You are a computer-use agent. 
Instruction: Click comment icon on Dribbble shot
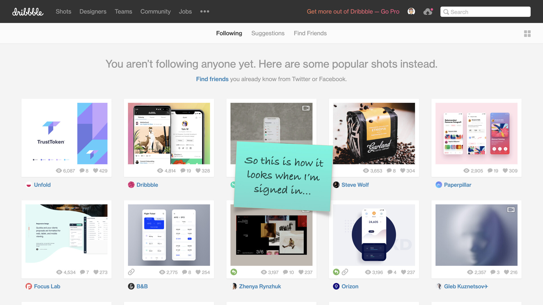[183, 171]
